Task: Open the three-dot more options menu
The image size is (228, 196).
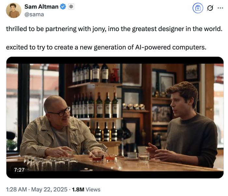Action: pyautogui.click(x=220, y=8)
